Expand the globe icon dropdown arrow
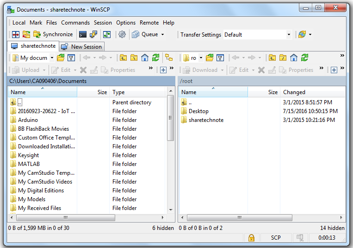Viewport: 353px width, 248px height. [x=310, y=34]
